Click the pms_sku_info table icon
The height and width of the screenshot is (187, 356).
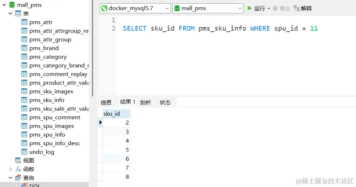point(24,100)
